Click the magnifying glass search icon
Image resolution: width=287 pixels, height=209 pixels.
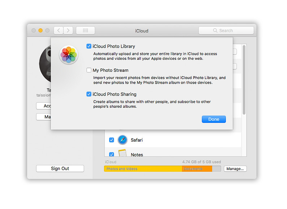click(215, 31)
